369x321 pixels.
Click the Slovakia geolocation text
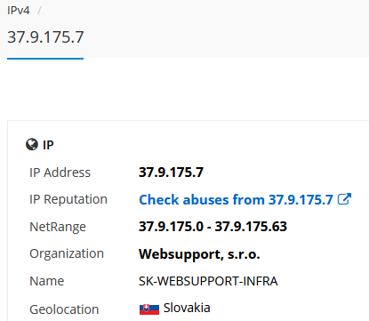[x=187, y=308]
